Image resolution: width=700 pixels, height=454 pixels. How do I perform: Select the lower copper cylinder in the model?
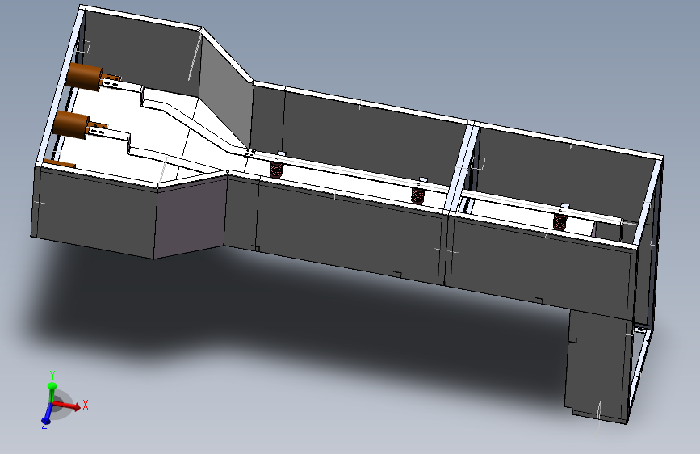70,124
